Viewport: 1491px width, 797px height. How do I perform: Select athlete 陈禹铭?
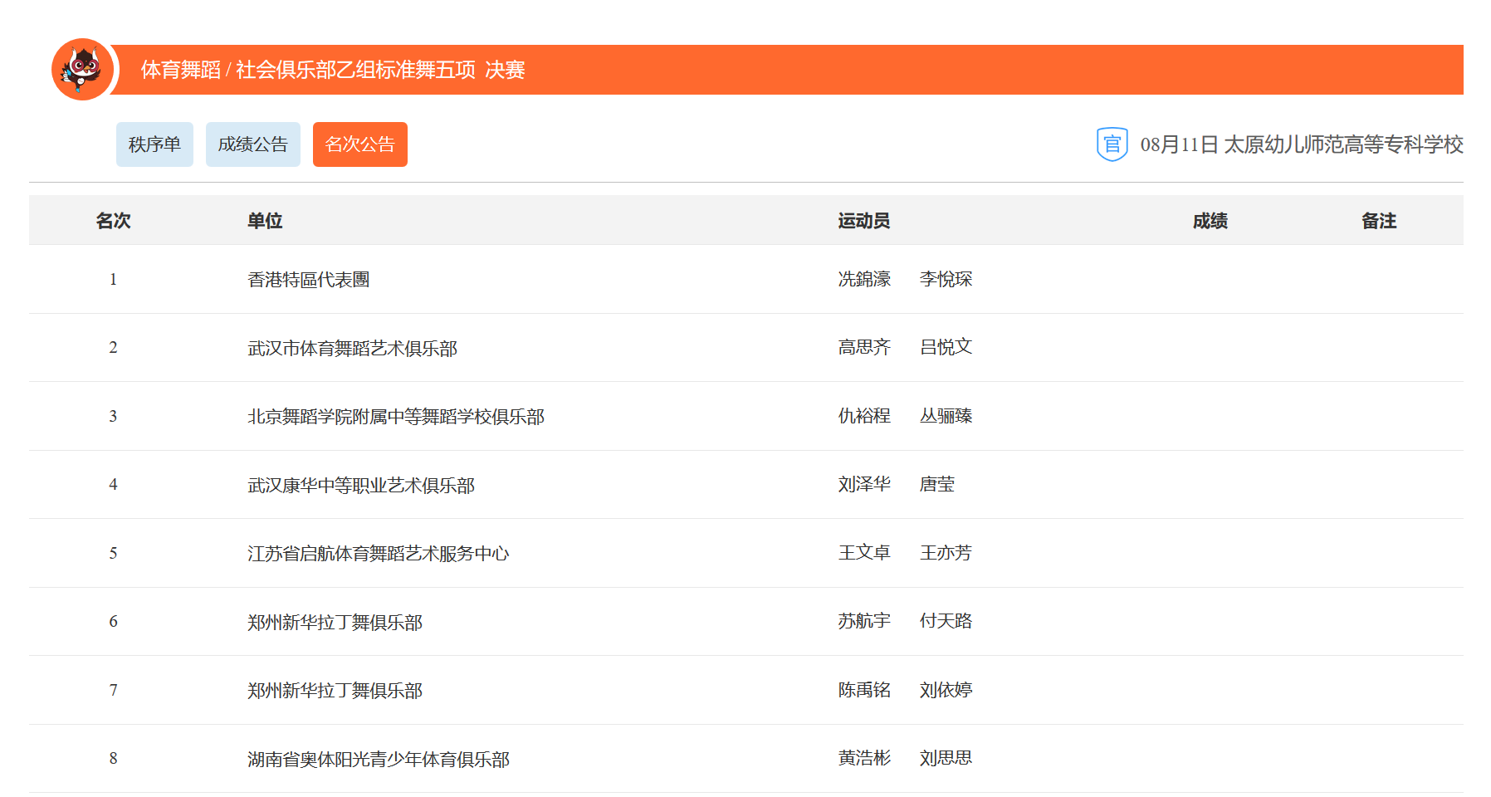864,690
